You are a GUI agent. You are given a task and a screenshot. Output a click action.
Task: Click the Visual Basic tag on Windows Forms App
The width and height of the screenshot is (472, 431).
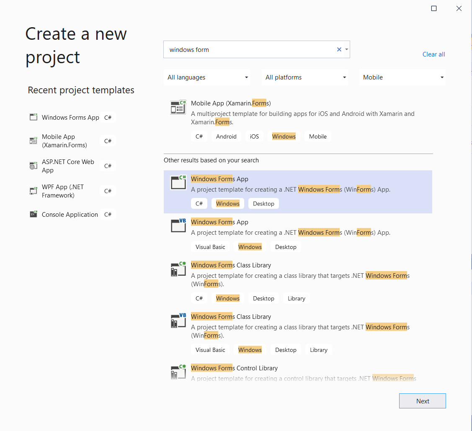[x=210, y=247]
